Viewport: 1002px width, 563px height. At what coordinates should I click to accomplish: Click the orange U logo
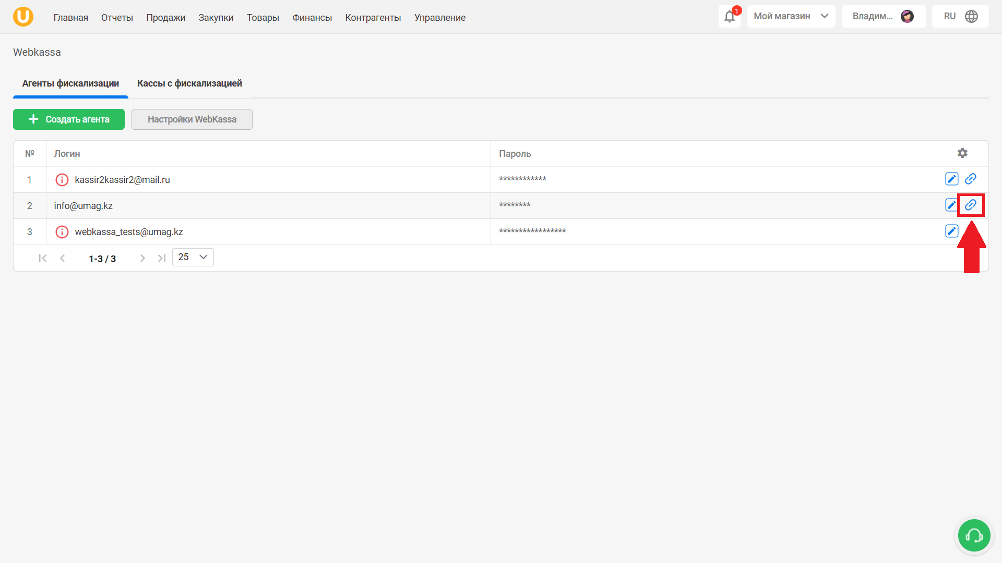[23, 17]
